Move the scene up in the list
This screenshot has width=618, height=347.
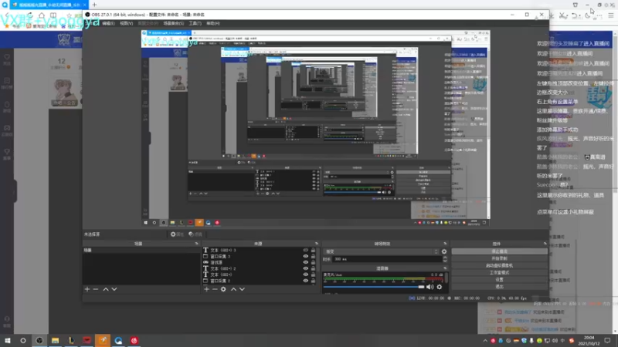106,289
